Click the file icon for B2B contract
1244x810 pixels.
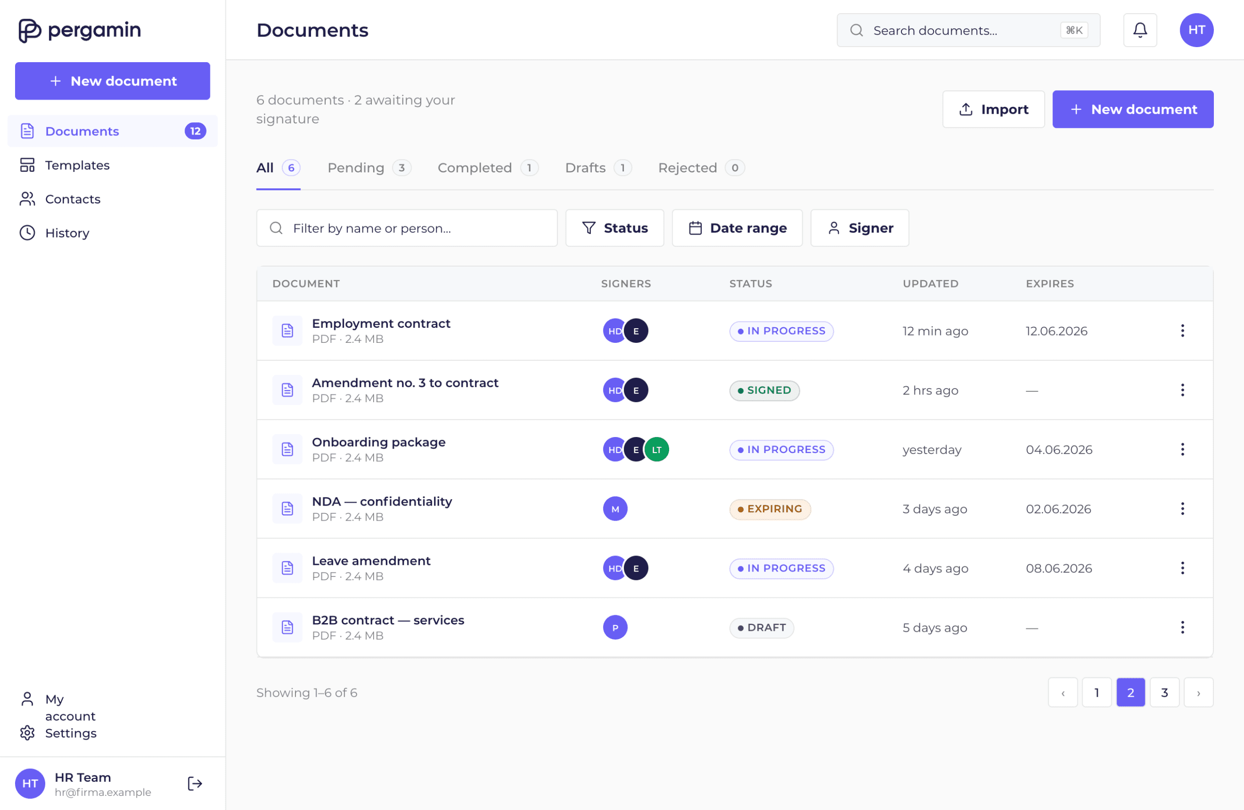[288, 627]
